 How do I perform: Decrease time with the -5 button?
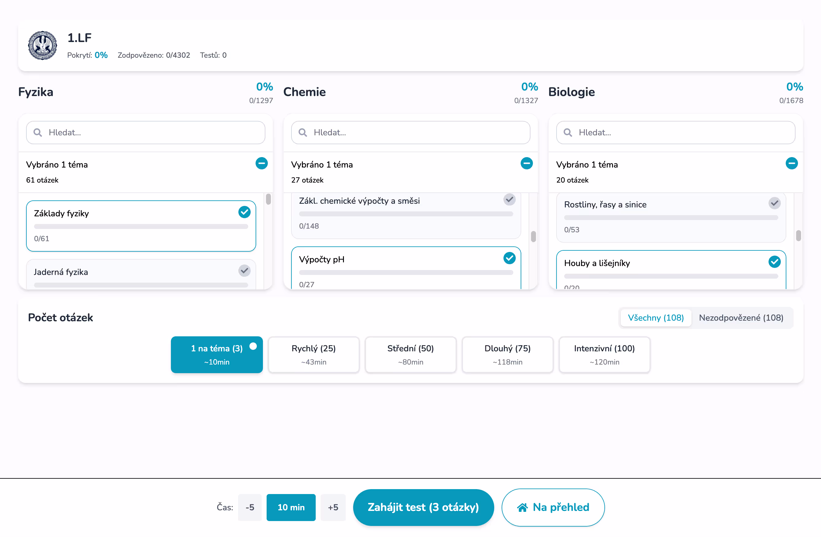[249, 507]
